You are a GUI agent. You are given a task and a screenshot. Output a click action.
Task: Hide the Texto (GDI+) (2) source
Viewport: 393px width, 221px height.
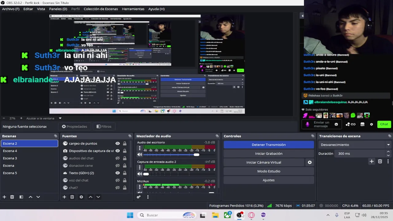pyautogui.click(x=117, y=173)
